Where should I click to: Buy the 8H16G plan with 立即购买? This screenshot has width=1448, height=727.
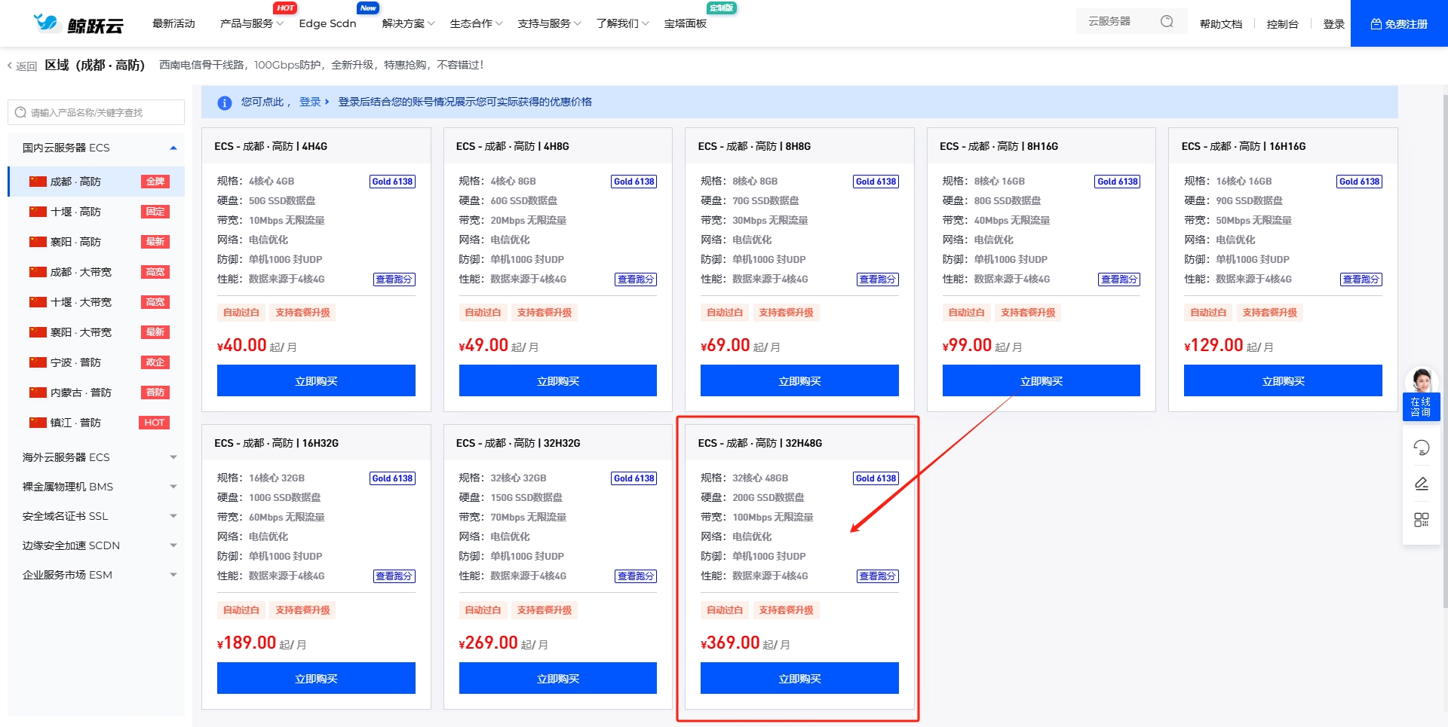pyautogui.click(x=1042, y=380)
